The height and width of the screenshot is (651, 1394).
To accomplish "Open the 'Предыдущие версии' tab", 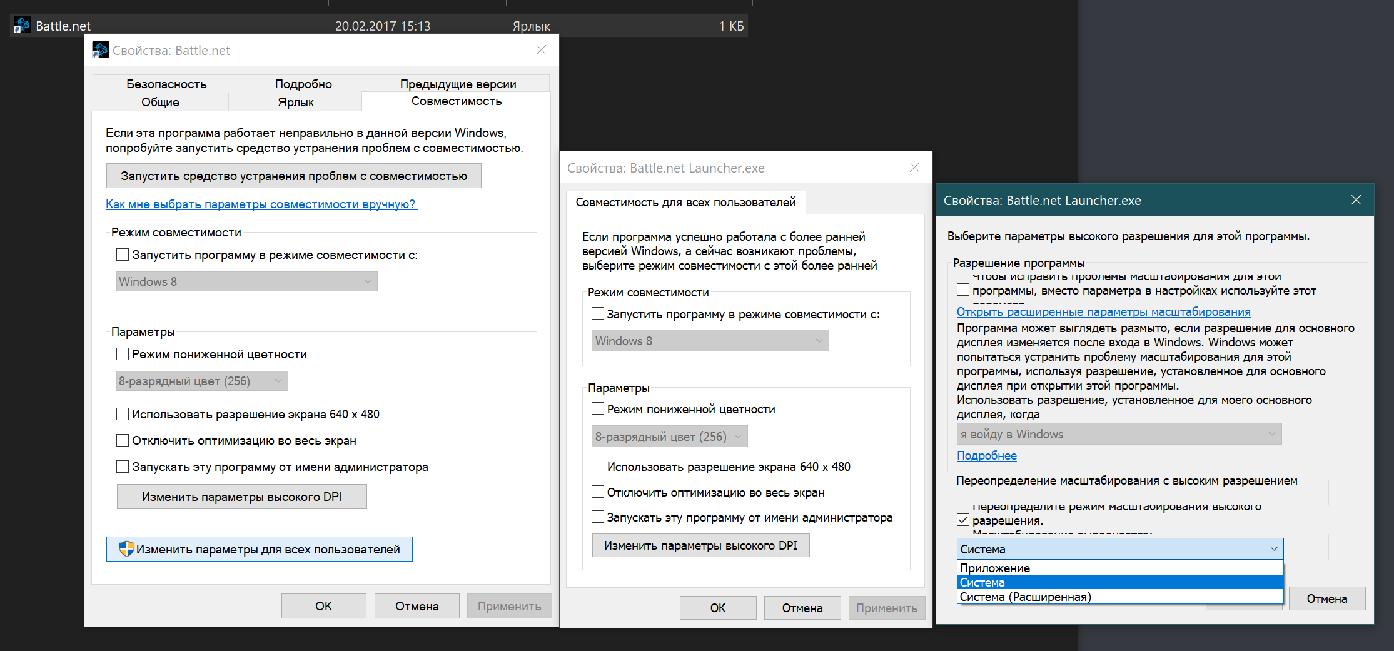I will coord(458,84).
